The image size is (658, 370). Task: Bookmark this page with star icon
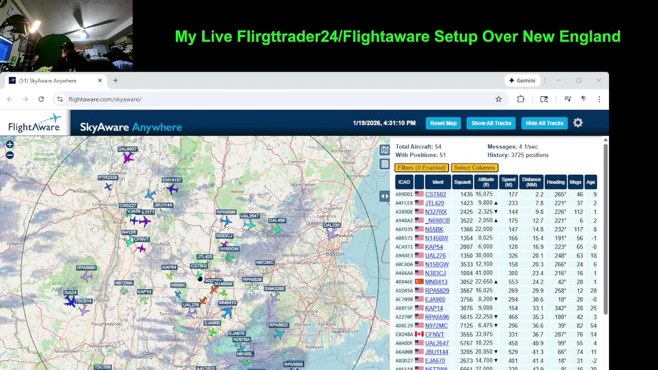pyautogui.click(x=498, y=99)
